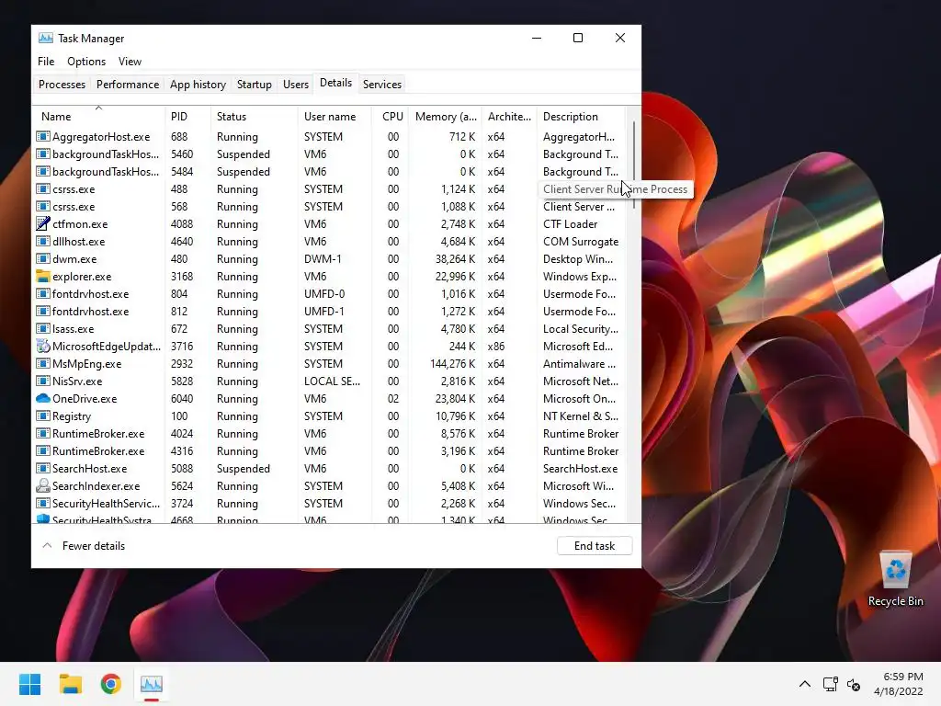
Task: Click the Task Manager taskbar icon
Action: (x=152, y=684)
